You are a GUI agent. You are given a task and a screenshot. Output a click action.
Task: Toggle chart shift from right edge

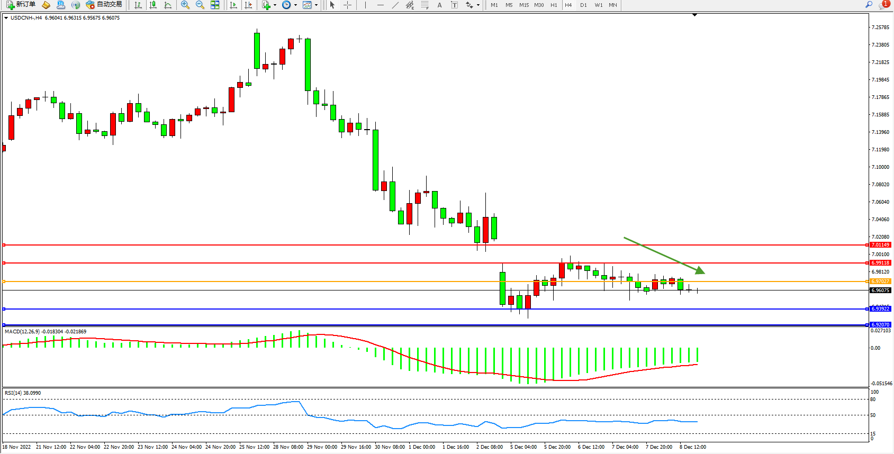click(248, 5)
